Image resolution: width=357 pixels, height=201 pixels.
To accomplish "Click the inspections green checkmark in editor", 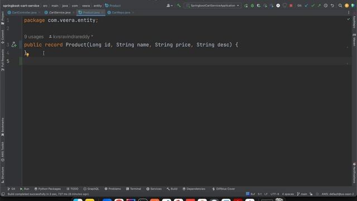I will pos(348,20).
